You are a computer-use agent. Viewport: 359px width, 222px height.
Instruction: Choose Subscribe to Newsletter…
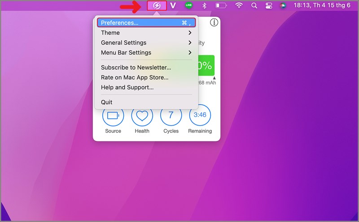[x=136, y=68]
